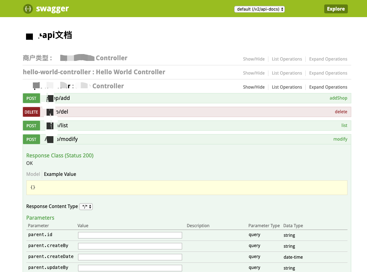Click the POST badge for list endpoint

pyautogui.click(x=31, y=126)
